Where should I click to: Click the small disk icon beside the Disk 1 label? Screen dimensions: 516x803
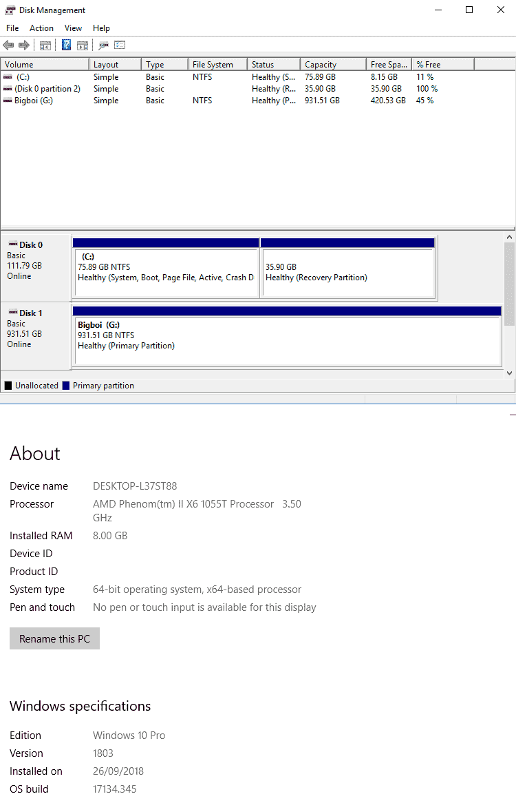(x=13, y=313)
